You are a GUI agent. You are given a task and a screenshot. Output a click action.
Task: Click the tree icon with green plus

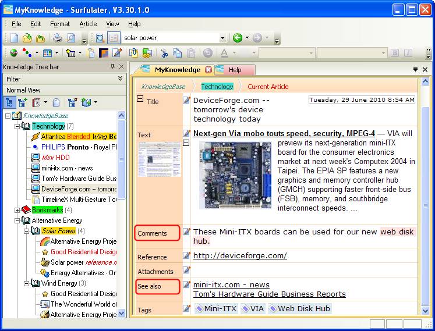23,102
